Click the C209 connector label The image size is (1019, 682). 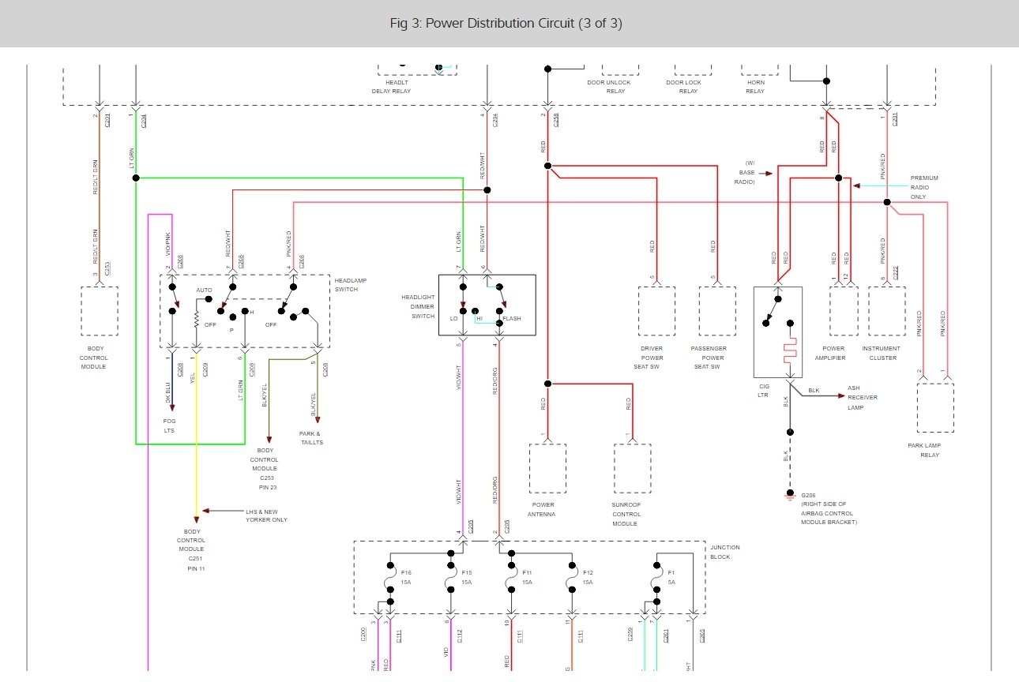point(205,368)
